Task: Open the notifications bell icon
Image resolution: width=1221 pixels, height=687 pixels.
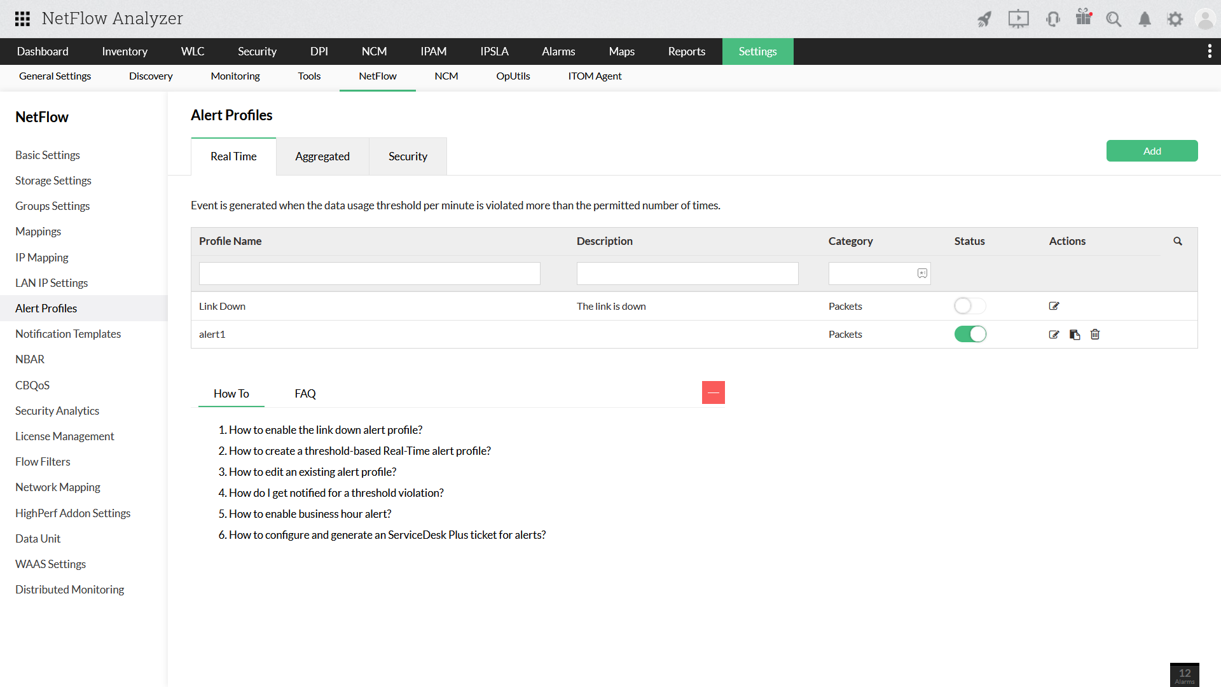Action: point(1145,19)
